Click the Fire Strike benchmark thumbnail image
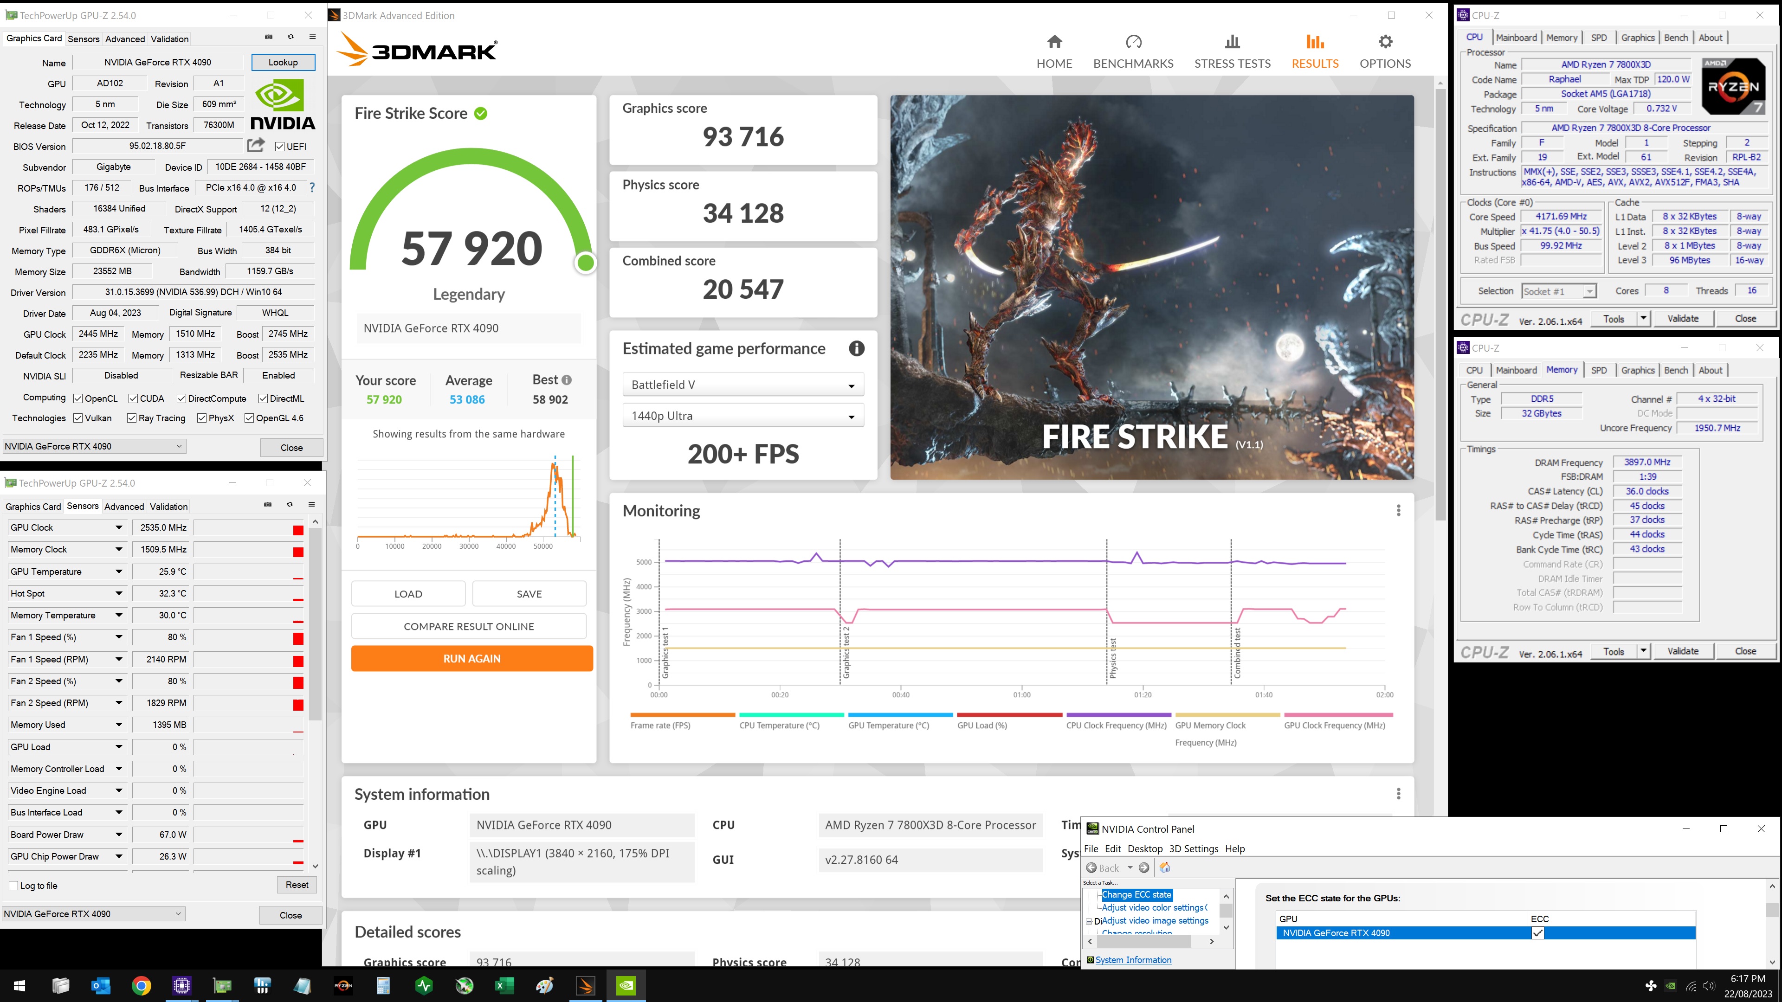Screen dimensions: 1782x1002 [1152, 287]
